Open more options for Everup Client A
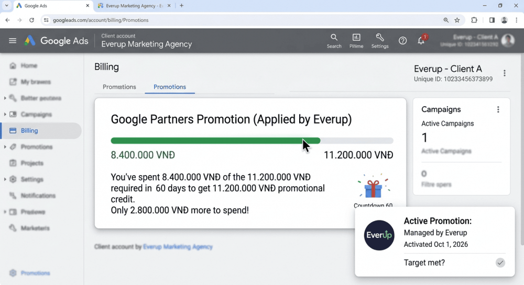 coord(504,73)
